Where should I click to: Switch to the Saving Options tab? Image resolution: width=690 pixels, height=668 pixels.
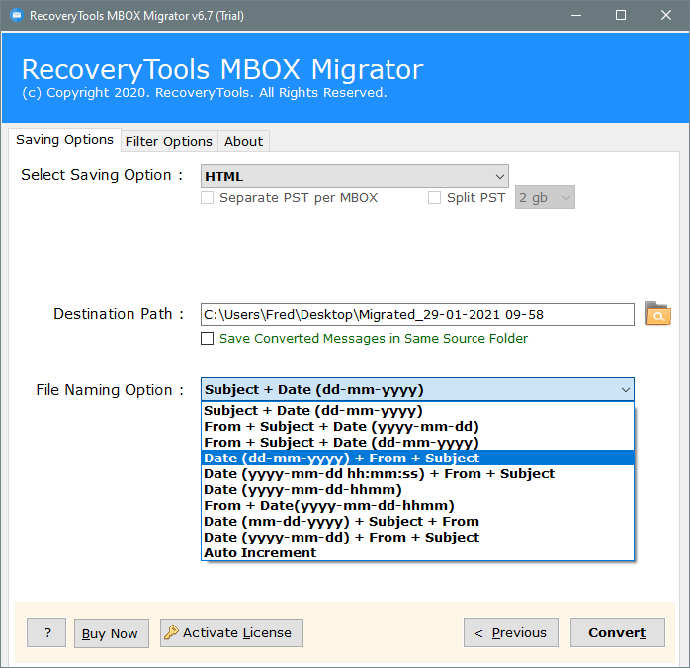point(64,140)
